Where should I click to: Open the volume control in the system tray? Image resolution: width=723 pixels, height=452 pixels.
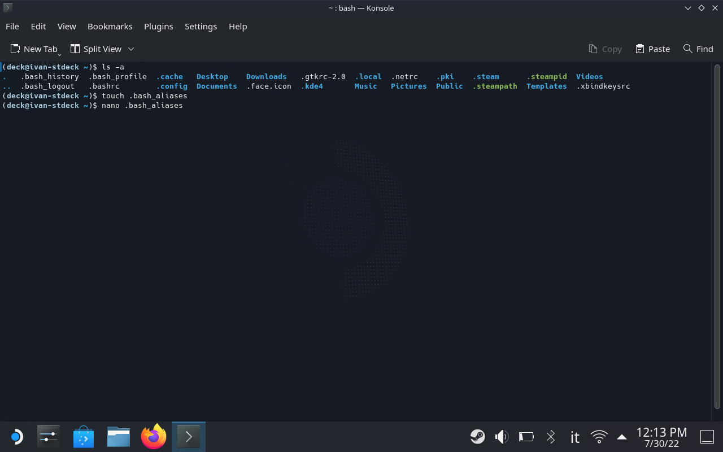tap(502, 436)
